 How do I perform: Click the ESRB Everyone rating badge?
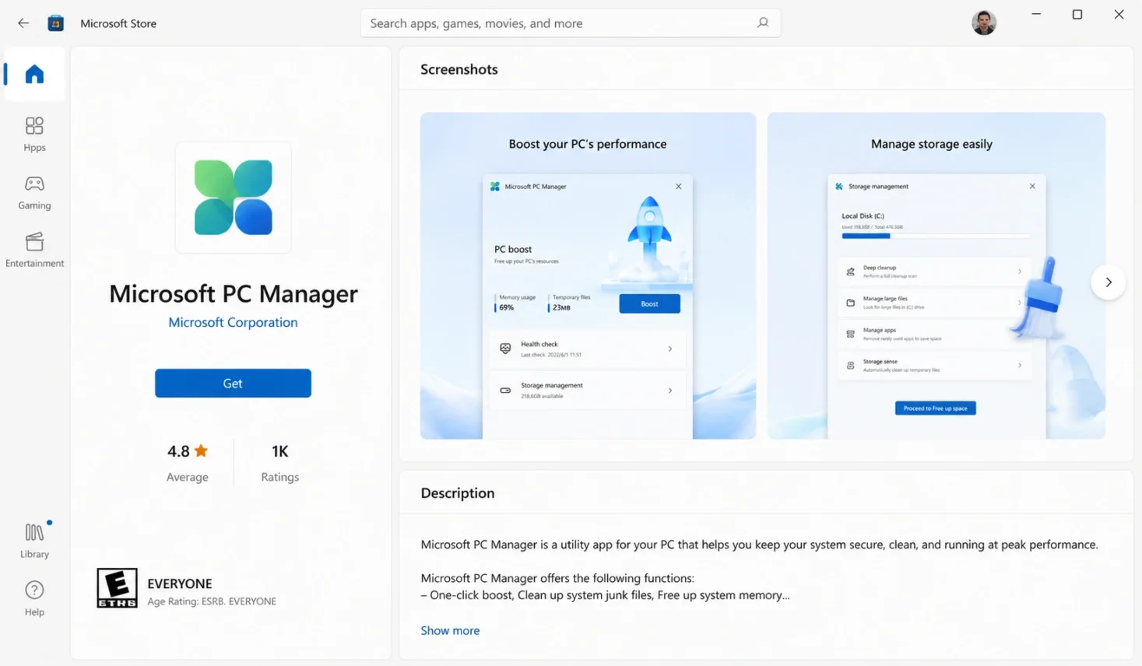tap(117, 588)
